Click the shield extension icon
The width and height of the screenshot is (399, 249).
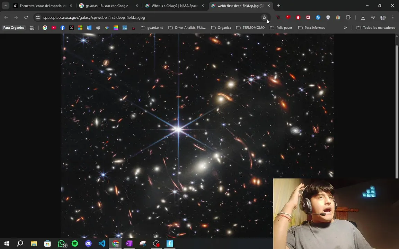click(x=328, y=18)
